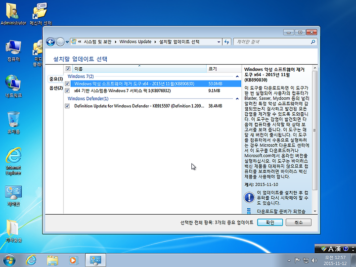Click the blue restart-required info icon

(249, 197)
